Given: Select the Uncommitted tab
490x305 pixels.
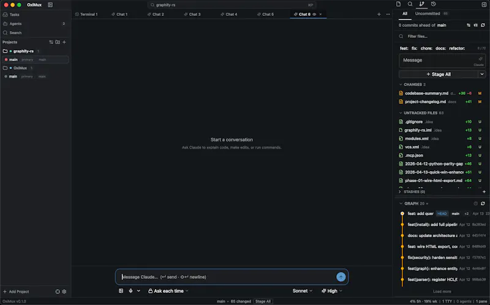Looking at the screenshot, I should click(x=431, y=13).
